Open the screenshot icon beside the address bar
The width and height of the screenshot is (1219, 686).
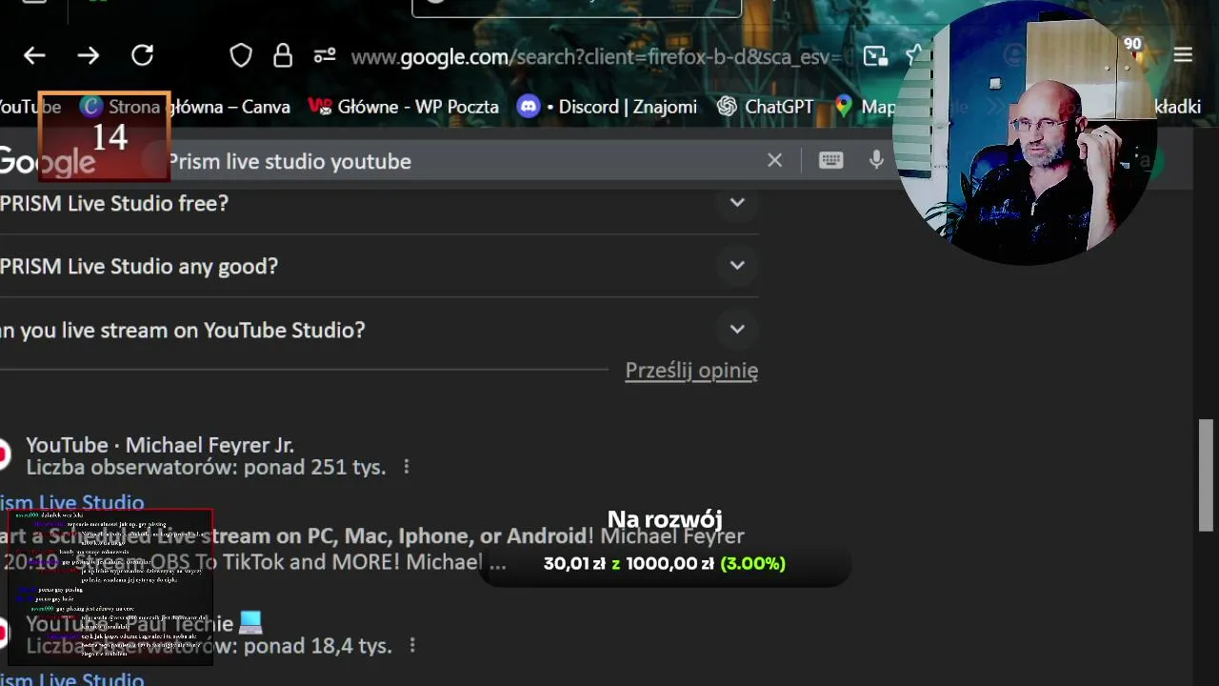(x=875, y=55)
